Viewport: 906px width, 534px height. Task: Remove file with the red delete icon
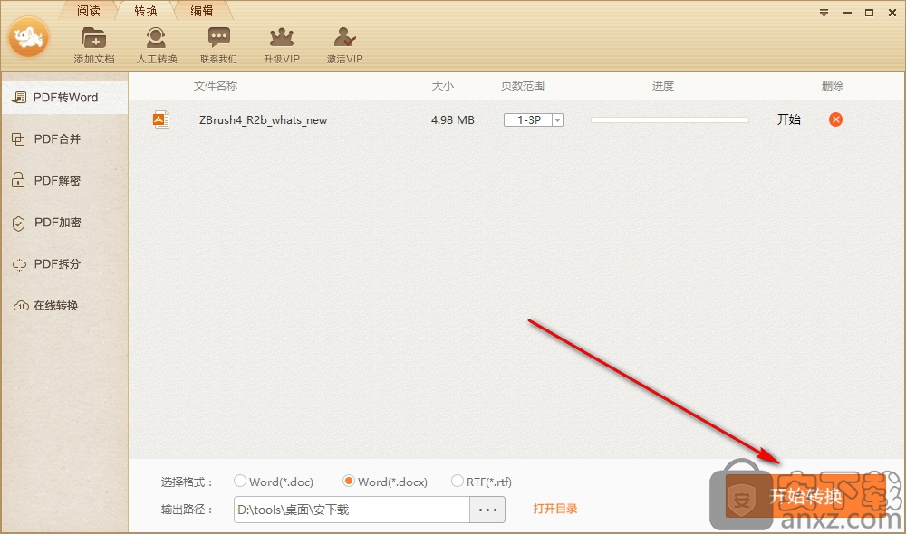pos(835,119)
